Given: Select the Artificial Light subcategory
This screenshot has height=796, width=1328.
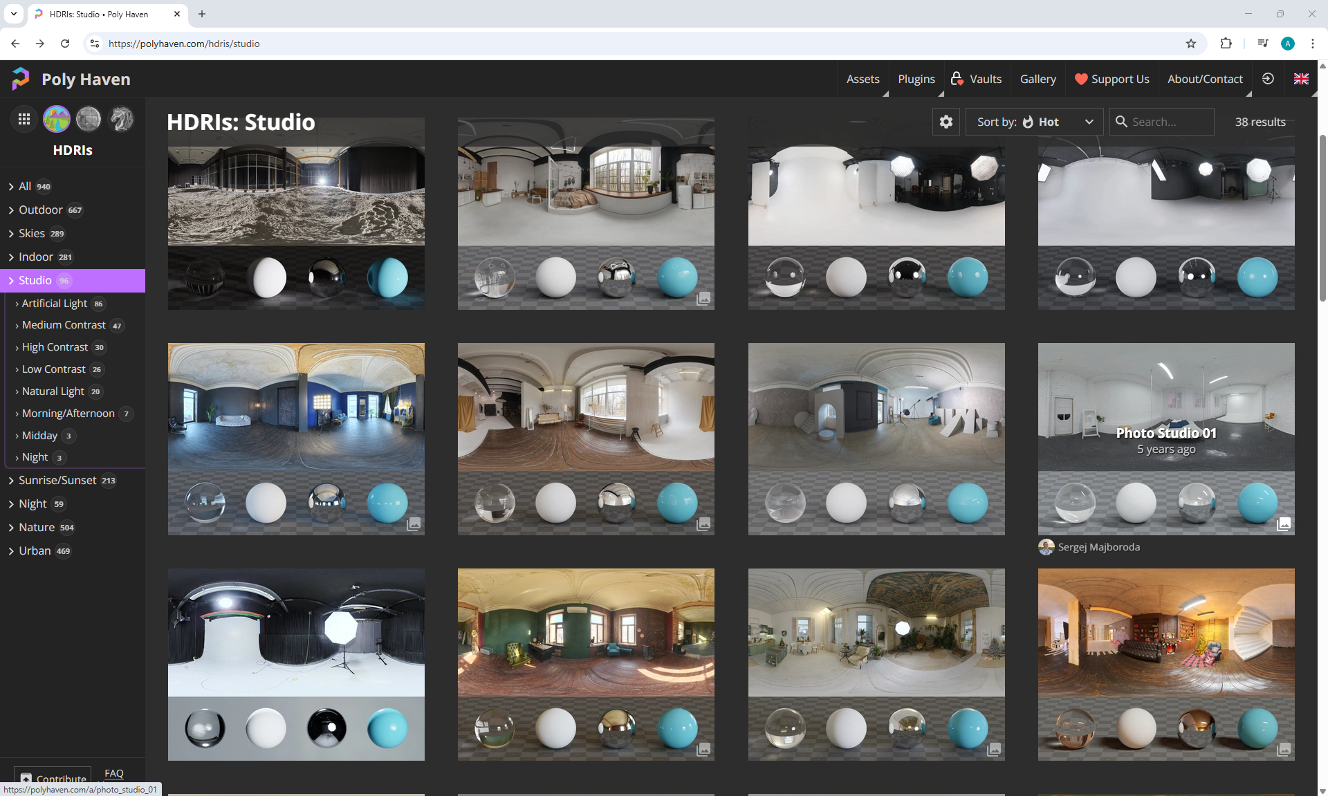Looking at the screenshot, I should [x=55, y=303].
